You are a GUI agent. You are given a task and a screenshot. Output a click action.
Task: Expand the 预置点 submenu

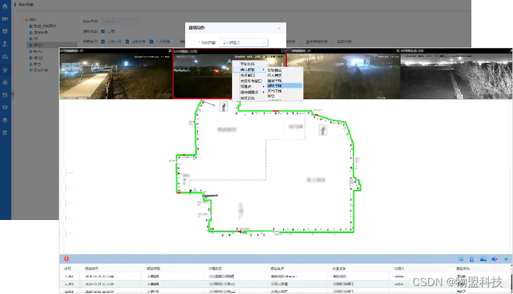(249, 87)
